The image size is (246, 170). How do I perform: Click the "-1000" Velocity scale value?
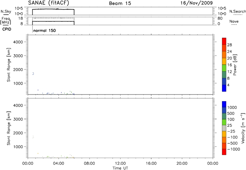234,149
